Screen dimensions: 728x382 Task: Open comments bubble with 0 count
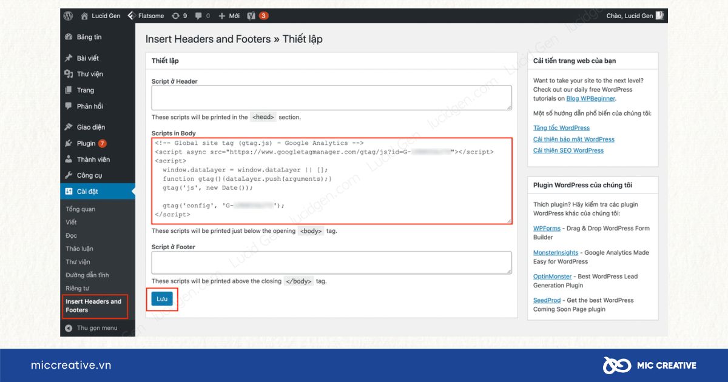pos(203,16)
